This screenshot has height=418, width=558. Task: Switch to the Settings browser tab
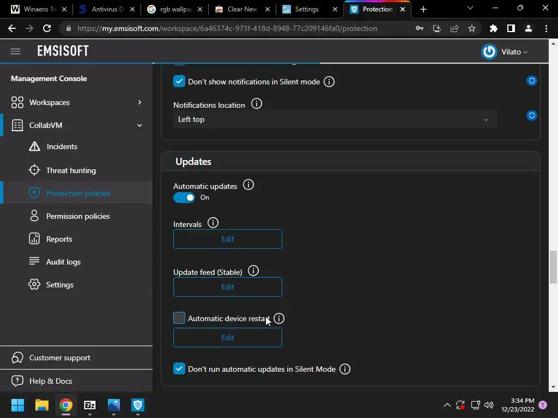pyautogui.click(x=307, y=9)
